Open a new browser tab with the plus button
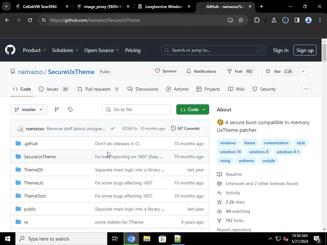Screen dimensions: 327x245 tap(262, 6)
